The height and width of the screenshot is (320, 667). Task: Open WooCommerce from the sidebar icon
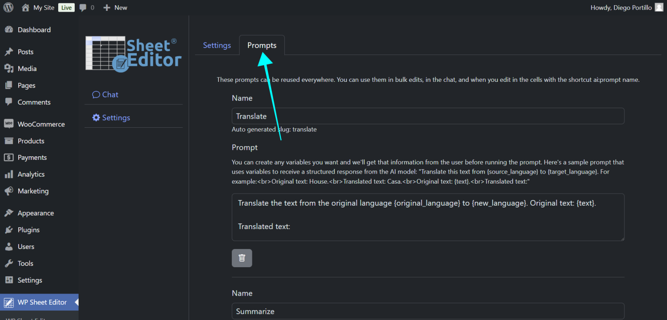(9, 124)
